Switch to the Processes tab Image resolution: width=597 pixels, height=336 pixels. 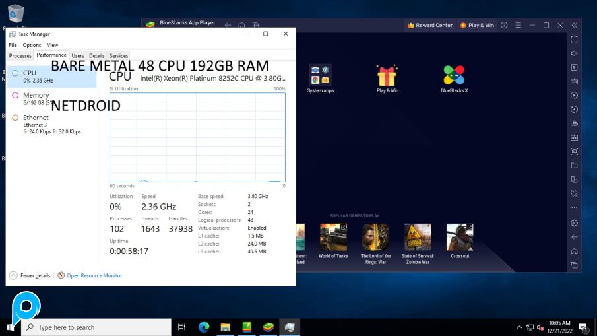20,56
